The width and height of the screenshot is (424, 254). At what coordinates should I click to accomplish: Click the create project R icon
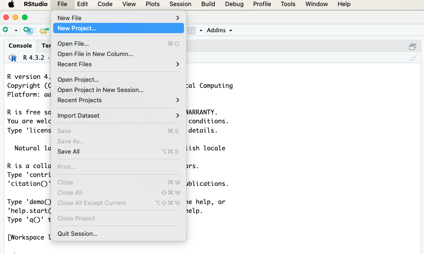[x=28, y=30]
